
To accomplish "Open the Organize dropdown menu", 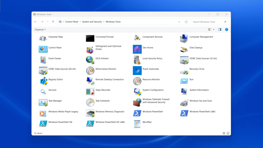I will (40, 30).
